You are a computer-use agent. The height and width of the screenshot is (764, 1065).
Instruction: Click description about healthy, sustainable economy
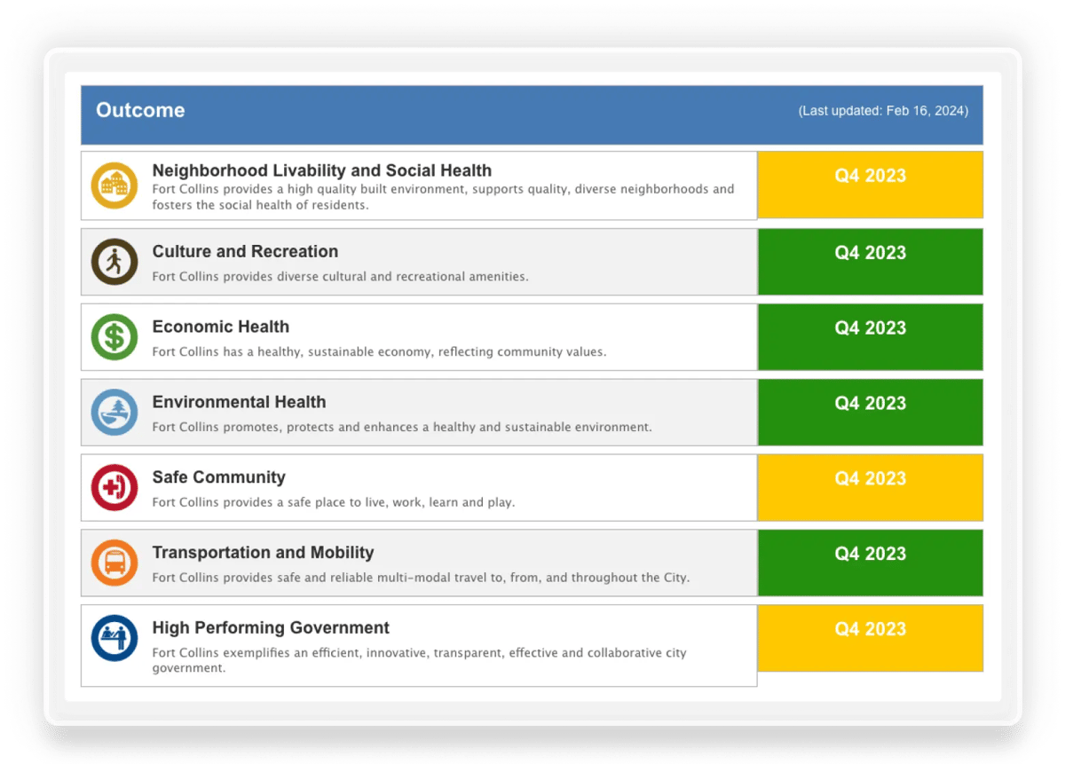(x=379, y=352)
